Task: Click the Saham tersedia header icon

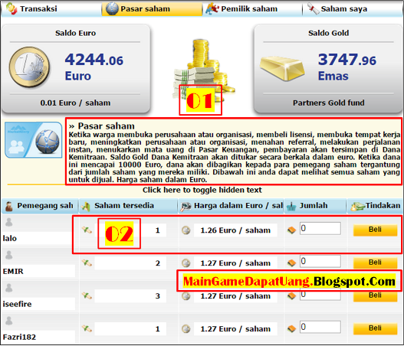Action: pyautogui.click(x=86, y=207)
